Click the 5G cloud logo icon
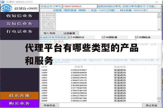The height and width of the screenshot is (108, 163). click(6, 8)
